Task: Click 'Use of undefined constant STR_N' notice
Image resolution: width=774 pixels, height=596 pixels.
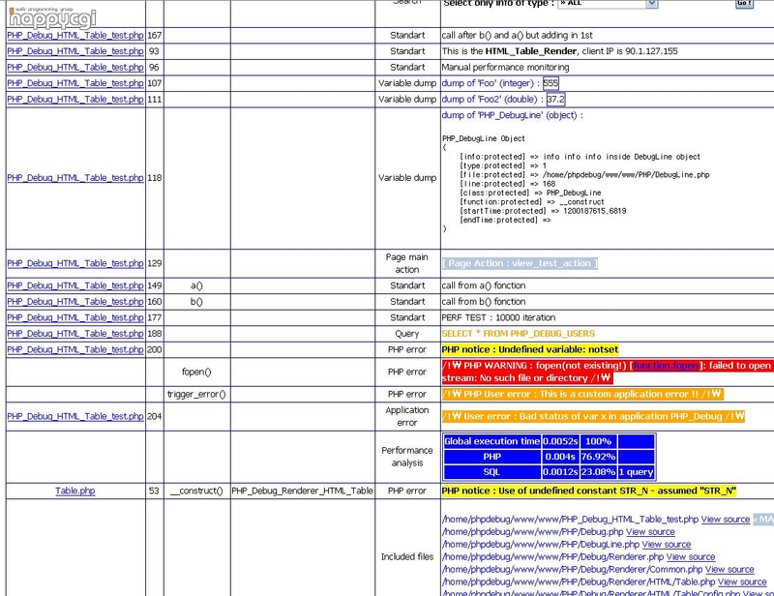Action: click(589, 491)
